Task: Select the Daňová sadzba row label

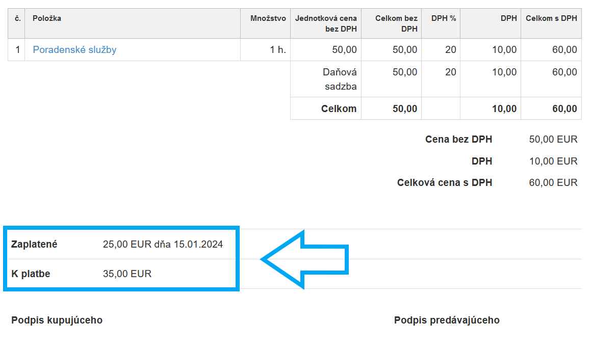Action: tap(340, 79)
